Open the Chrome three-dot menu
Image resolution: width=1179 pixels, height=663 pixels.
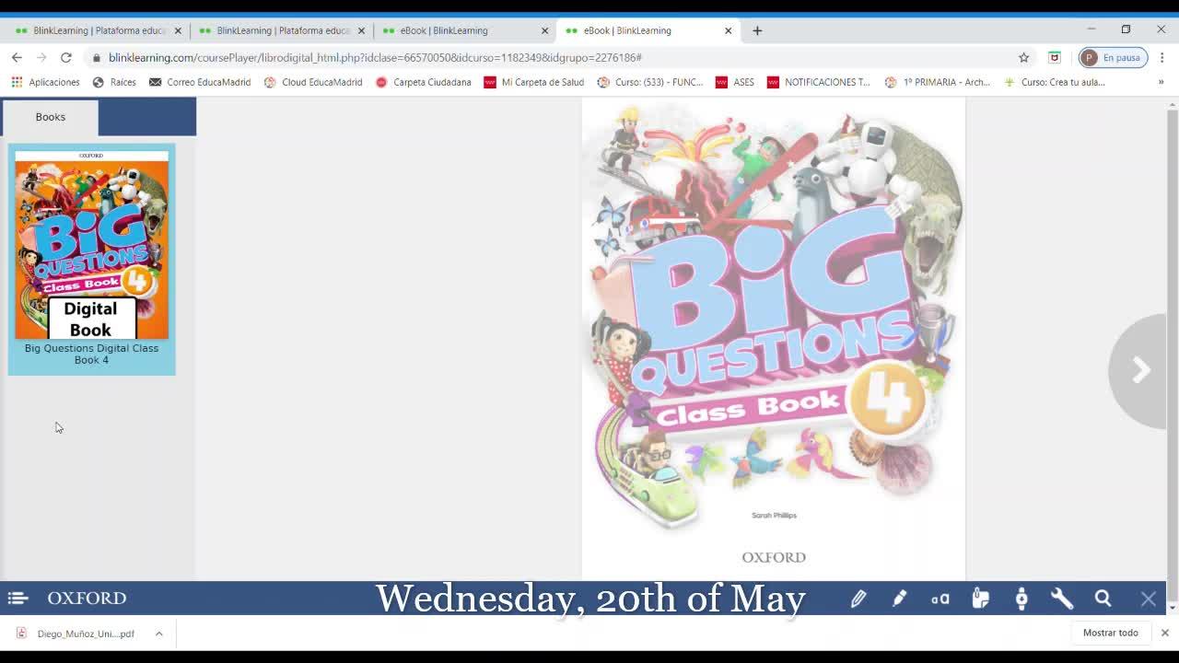pos(1161,57)
